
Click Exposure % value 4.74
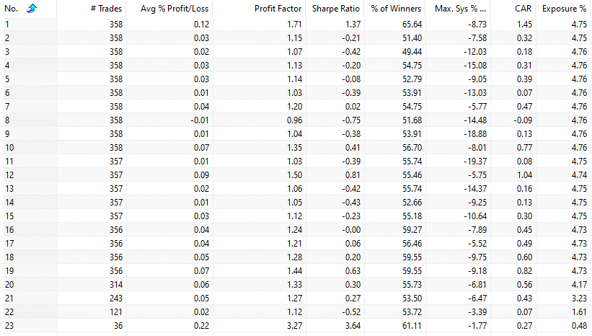(x=579, y=174)
